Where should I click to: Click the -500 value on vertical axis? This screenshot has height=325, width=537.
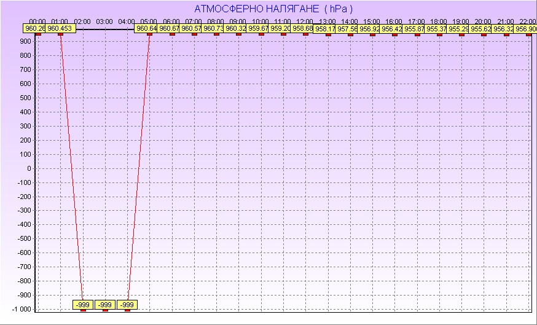tap(24, 239)
